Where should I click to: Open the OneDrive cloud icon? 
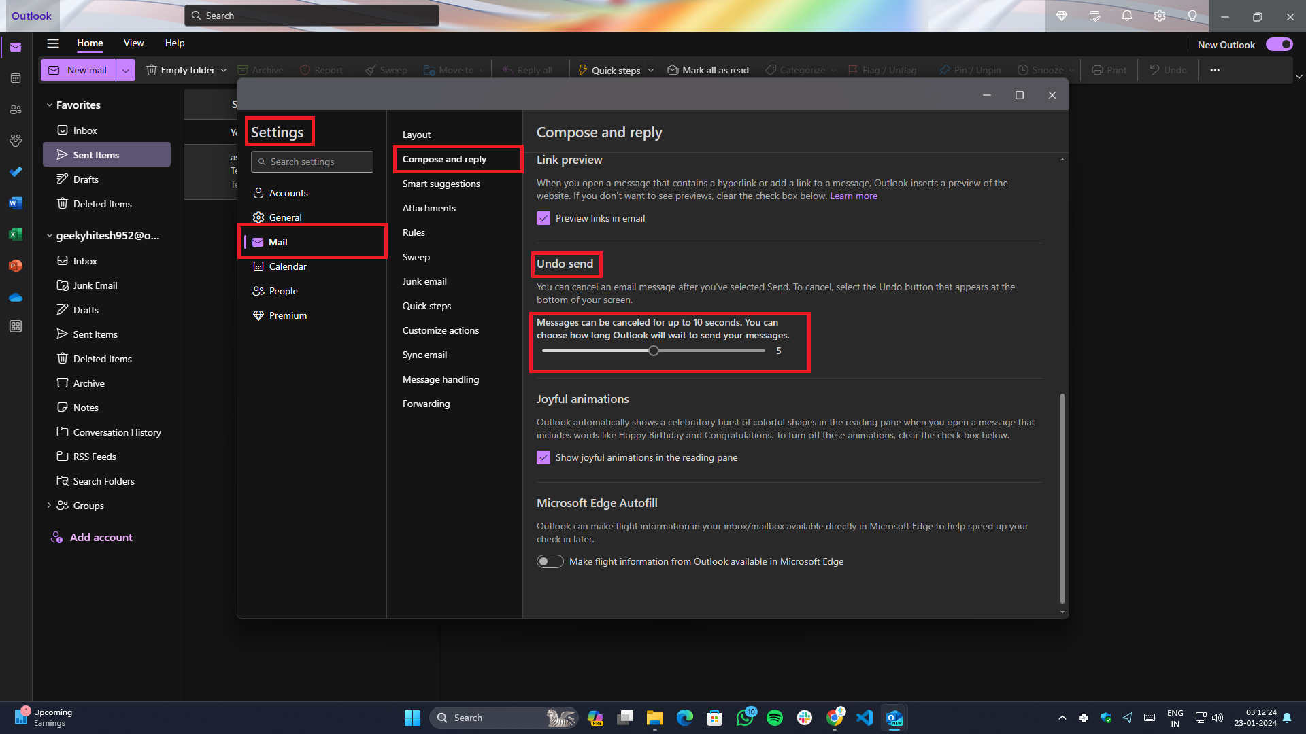[x=16, y=297]
